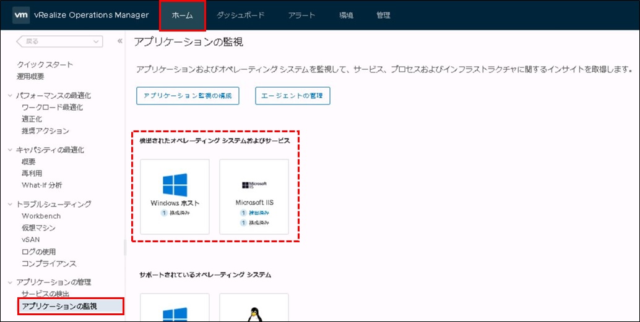Select ワークロード最適化
The height and width of the screenshot is (322, 640).
coord(52,108)
